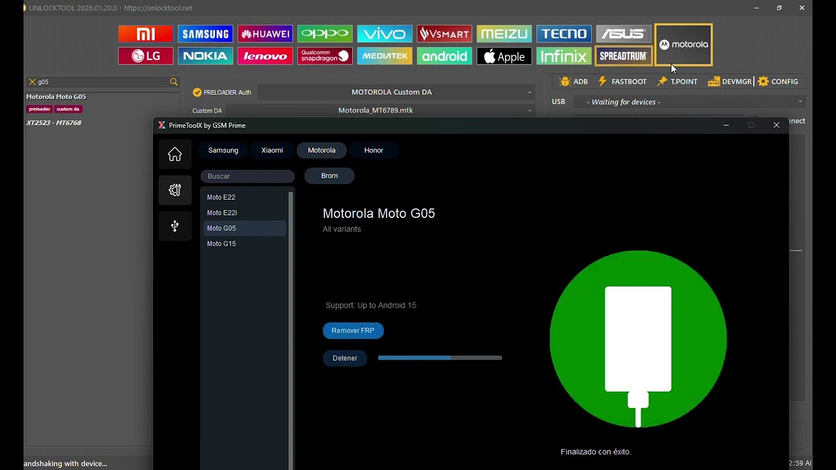The width and height of the screenshot is (836, 470).
Task: Switch to the Motorola tab in PrimeToolX
Action: pos(321,150)
